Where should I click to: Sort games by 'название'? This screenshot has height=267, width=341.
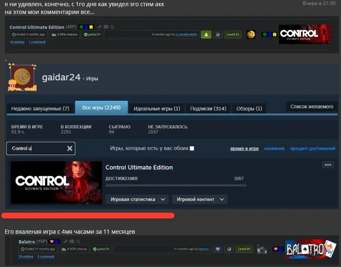coord(274,149)
